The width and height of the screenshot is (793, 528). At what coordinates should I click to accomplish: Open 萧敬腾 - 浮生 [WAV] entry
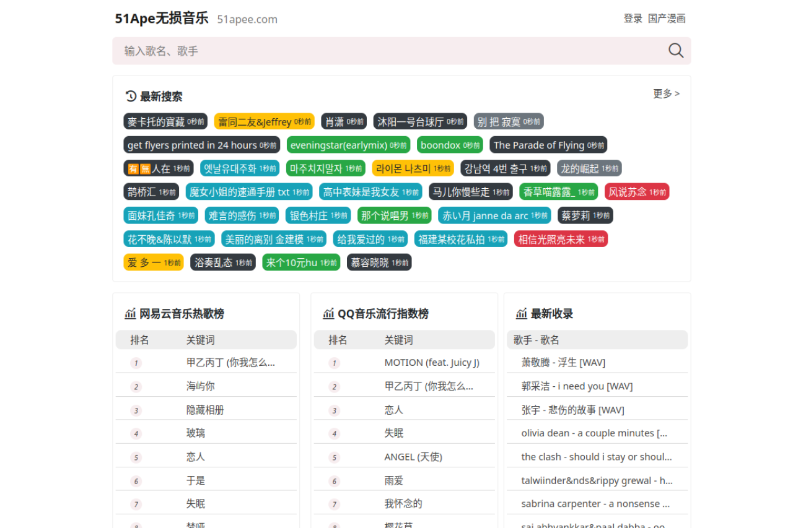coord(563,363)
